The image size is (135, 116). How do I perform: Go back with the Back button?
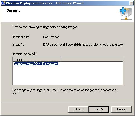click(78, 109)
